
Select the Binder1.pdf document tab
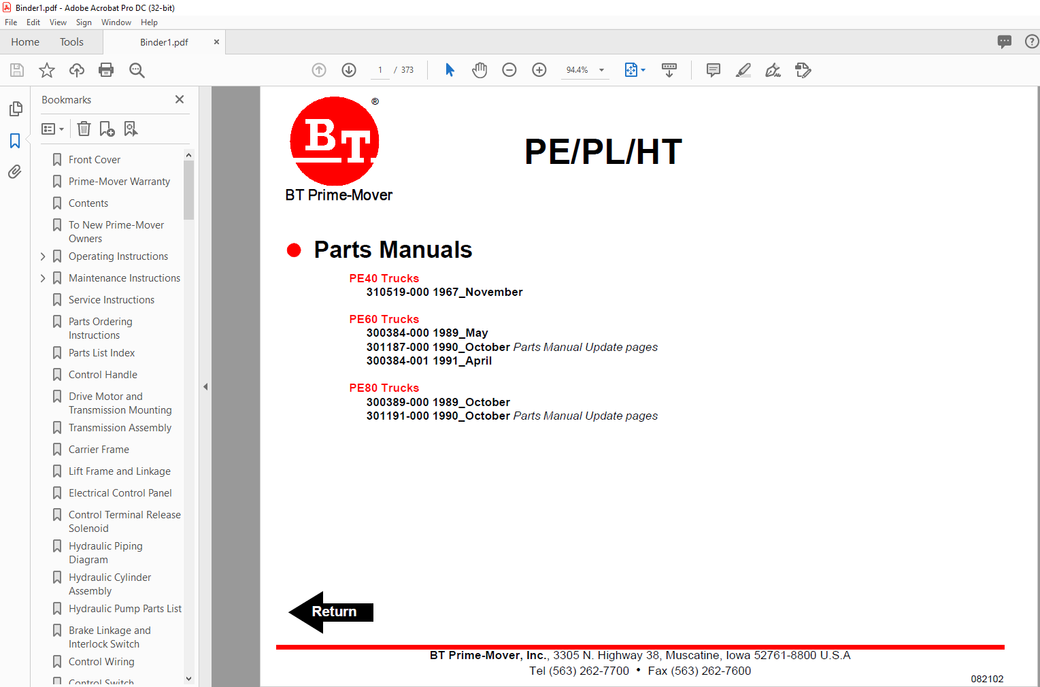click(x=164, y=42)
